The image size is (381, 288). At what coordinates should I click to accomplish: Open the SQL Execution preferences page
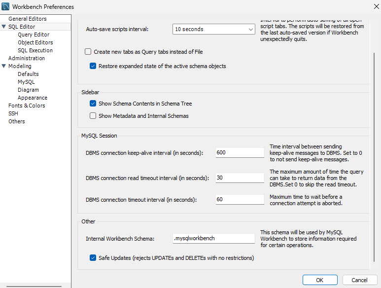click(x=35, y=50)
